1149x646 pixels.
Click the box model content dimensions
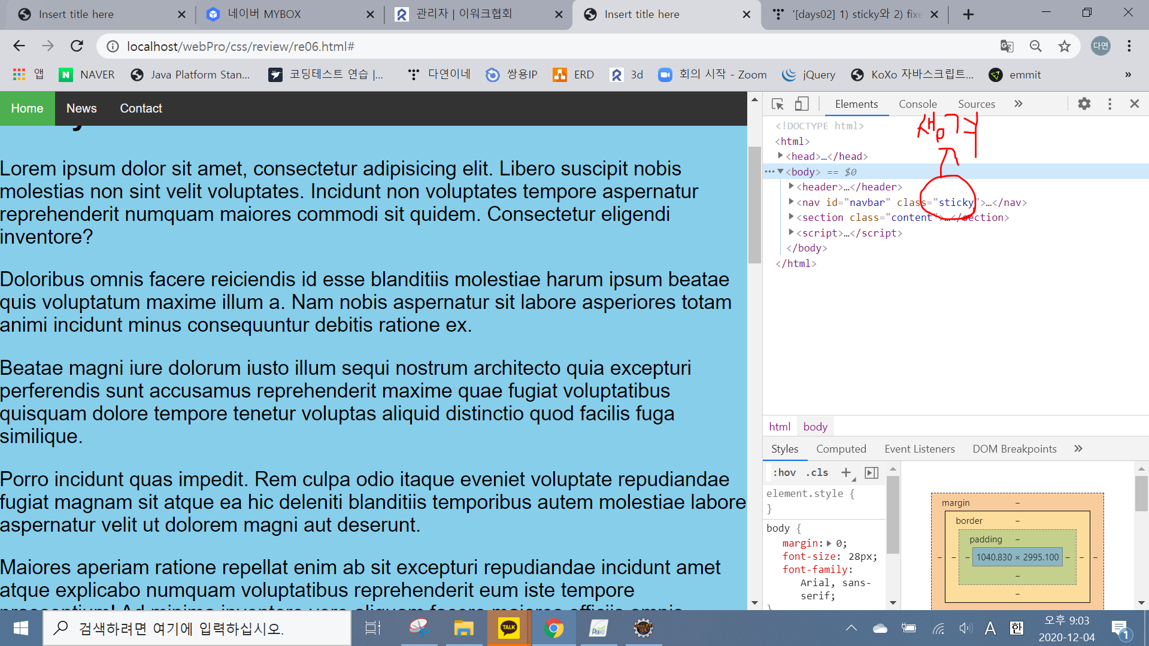point(1017,557)
